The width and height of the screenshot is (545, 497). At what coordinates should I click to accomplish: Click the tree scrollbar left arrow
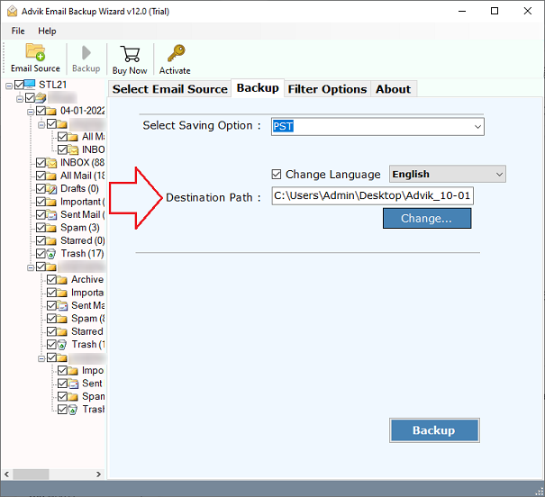[x=7, y=474]
